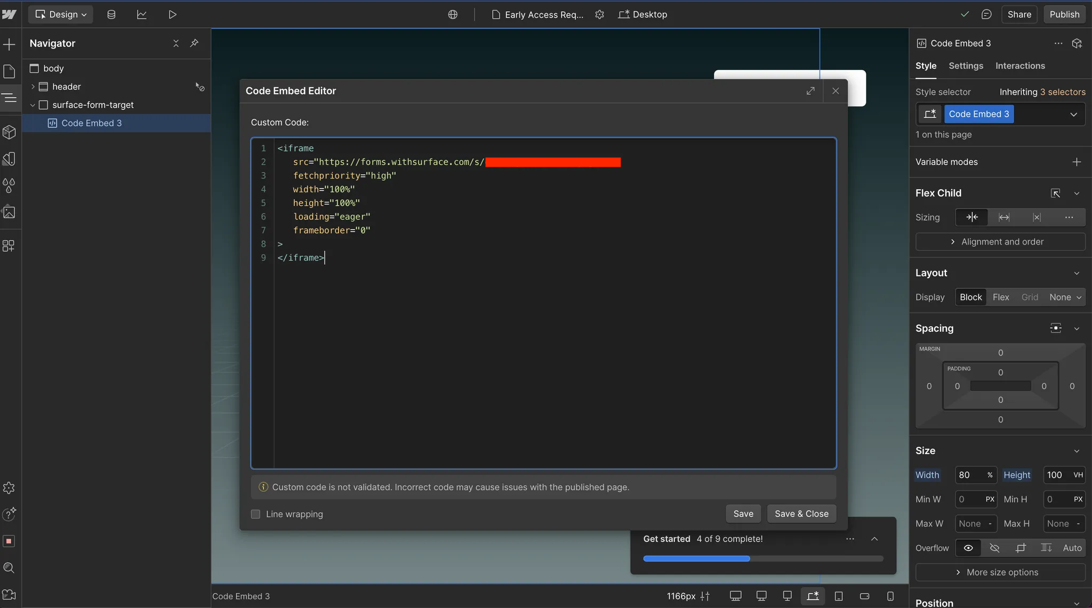Pin the Navigator panel
Screen dimensions: 1092x608
(x=194, y=43)
